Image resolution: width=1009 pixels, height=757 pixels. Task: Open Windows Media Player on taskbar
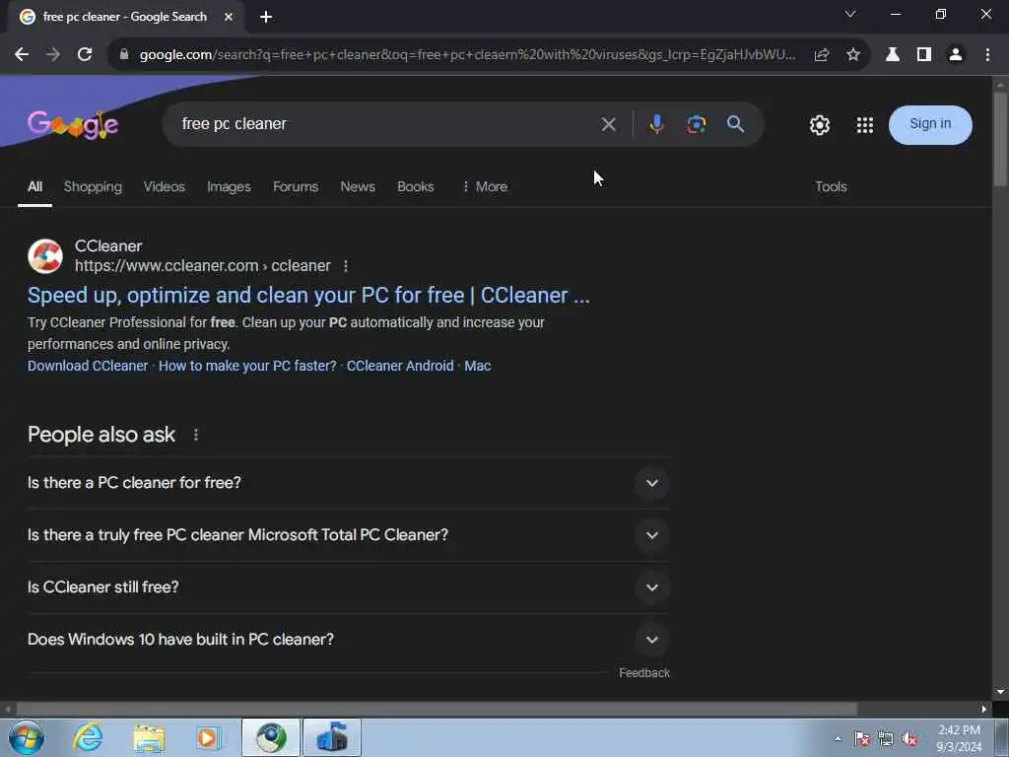click(x=208, y=737)
